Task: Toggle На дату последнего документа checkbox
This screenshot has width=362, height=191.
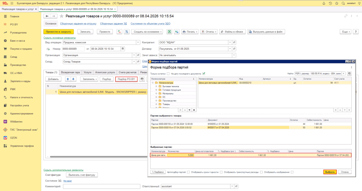Action: pyautogui.click(x=204, y=74)
